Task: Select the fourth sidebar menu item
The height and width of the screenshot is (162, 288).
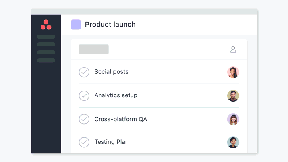Action: click(x=46, y=60)
